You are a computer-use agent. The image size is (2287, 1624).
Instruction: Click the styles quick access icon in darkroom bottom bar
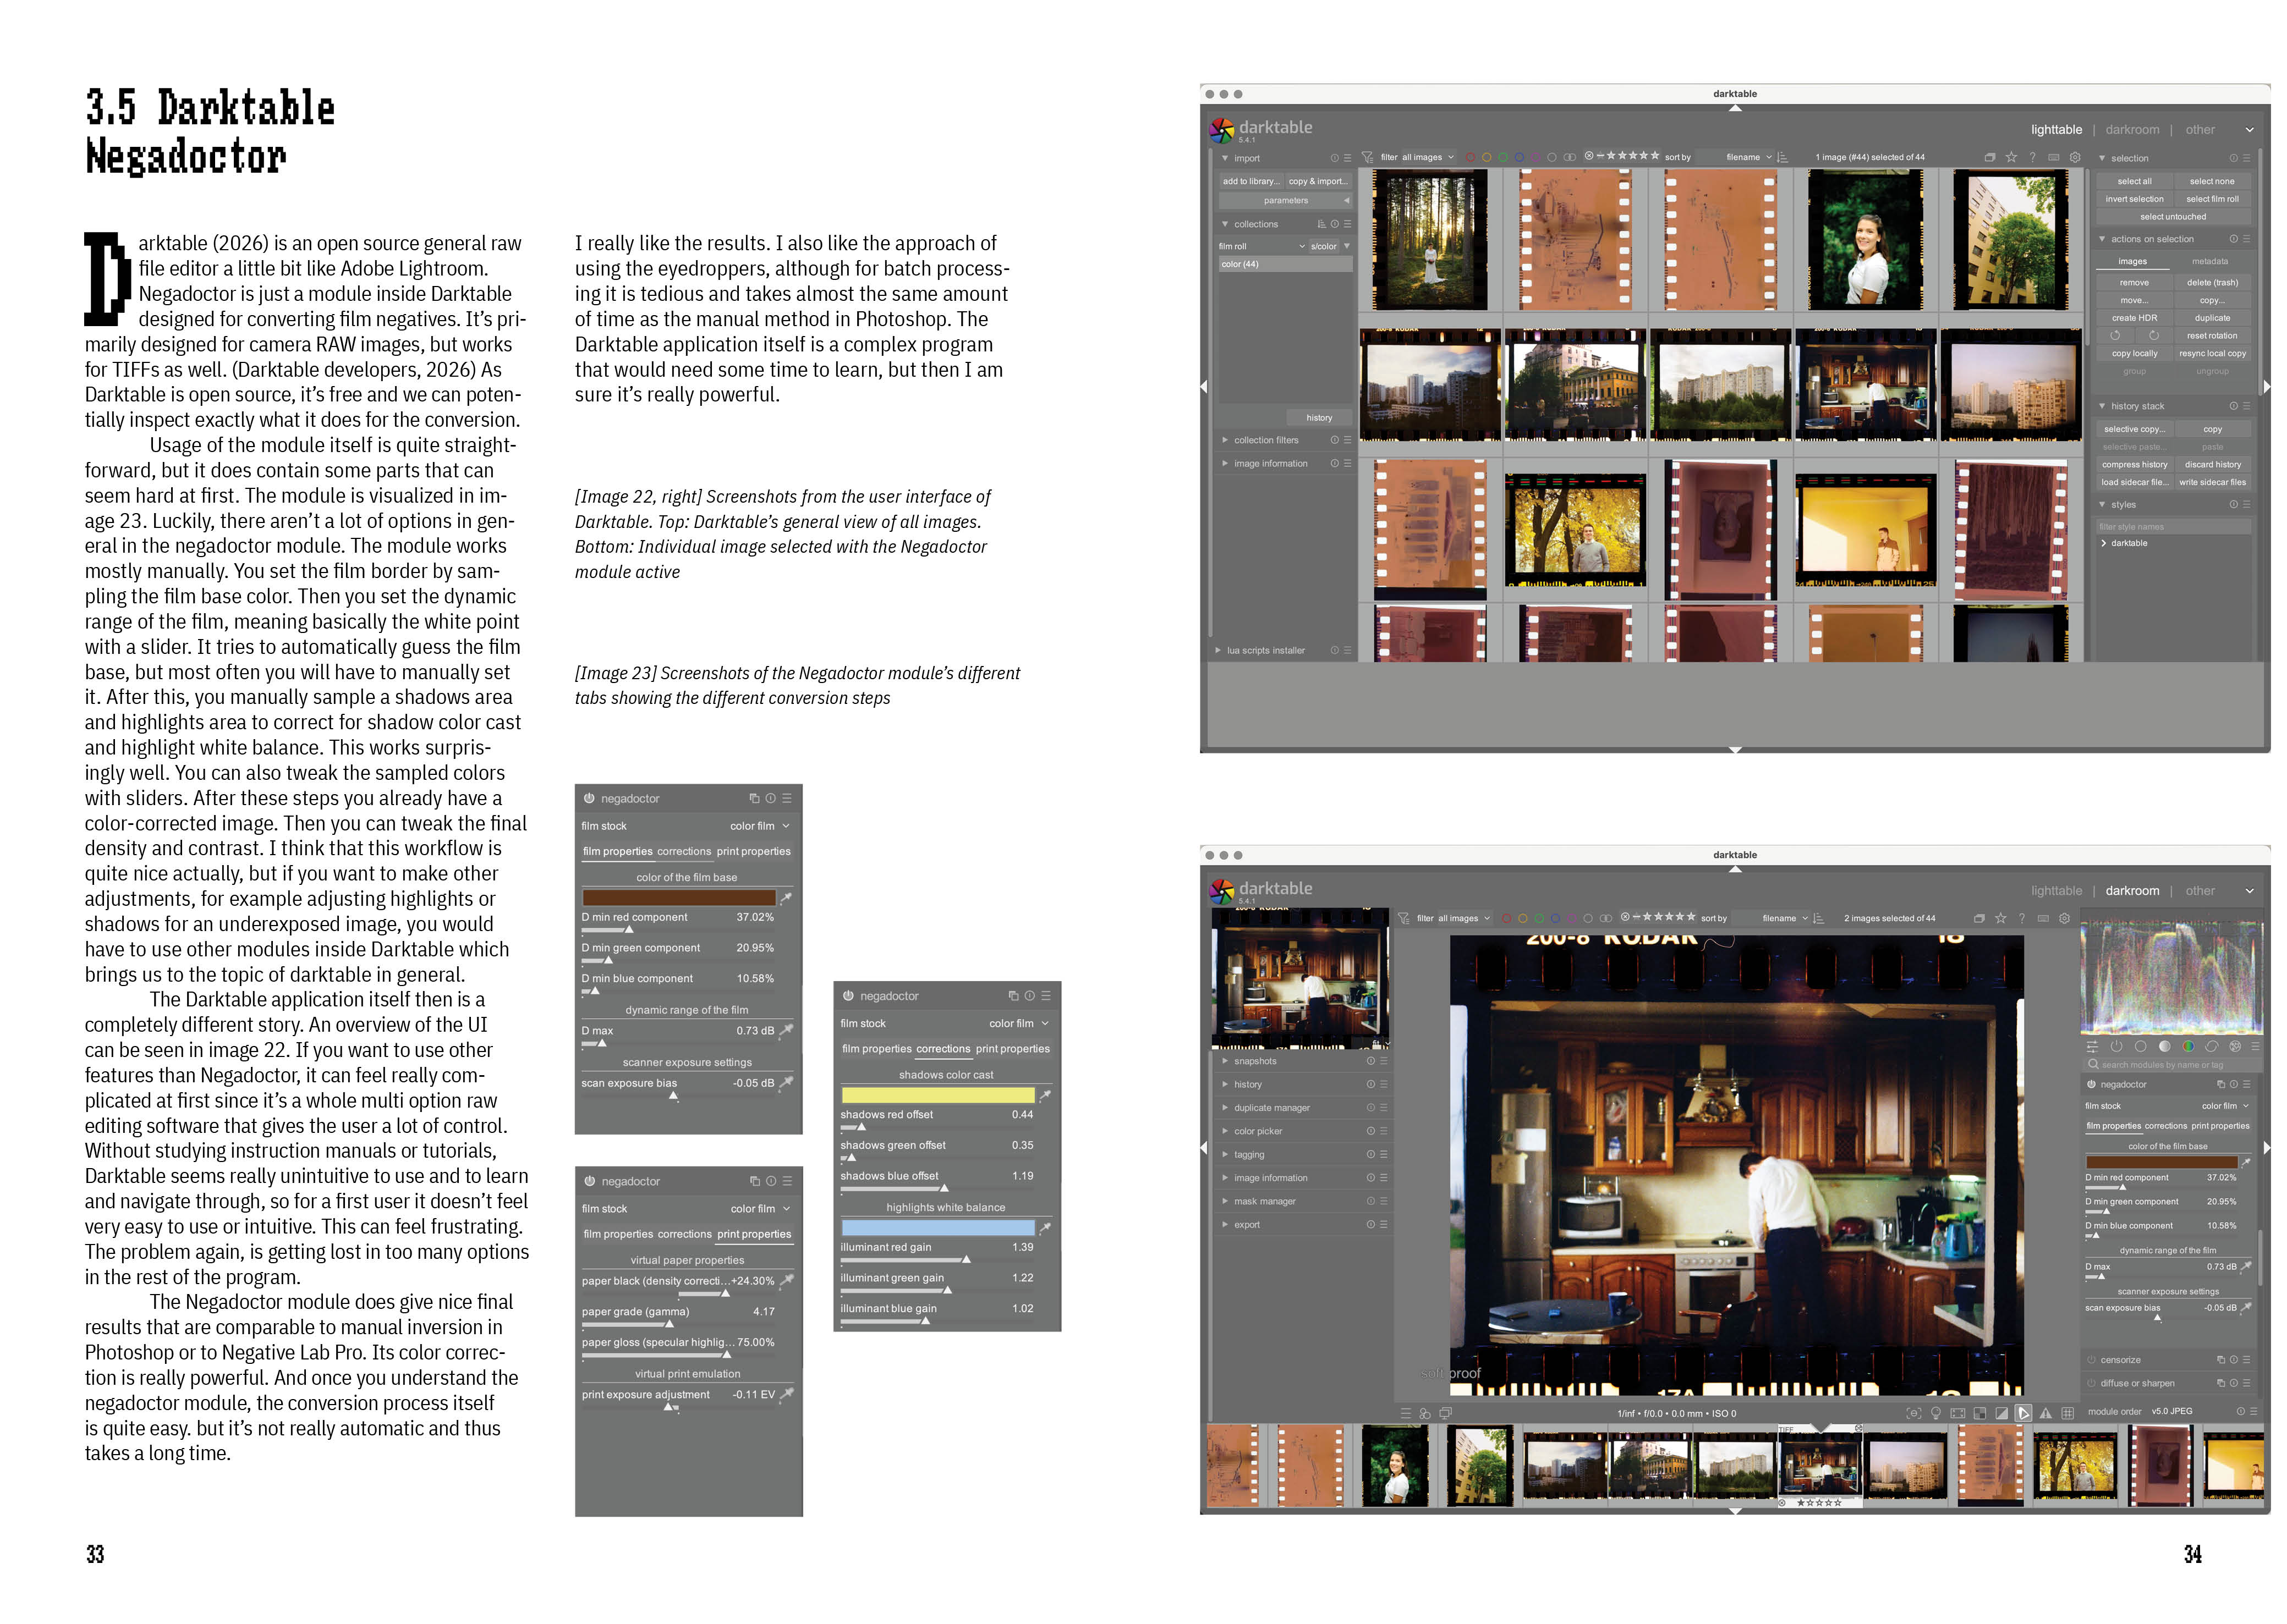coord(1425,1413)
